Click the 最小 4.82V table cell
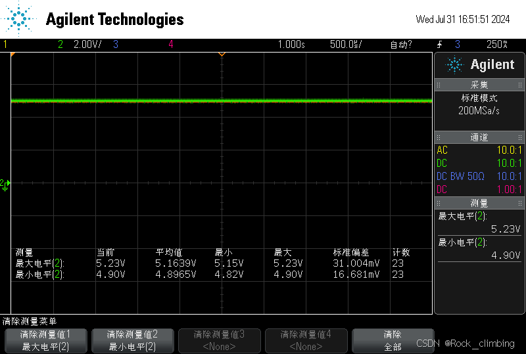This screenshot has height=354, width=526. point(229,275)
